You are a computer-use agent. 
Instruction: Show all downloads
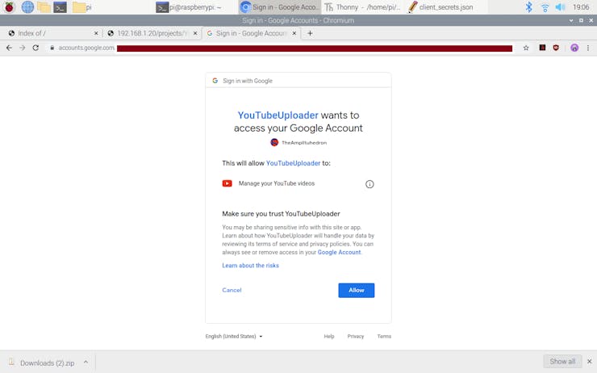[562, 361]
